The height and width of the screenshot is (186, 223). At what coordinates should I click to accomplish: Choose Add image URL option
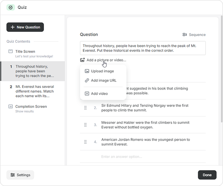click(103, 81)
